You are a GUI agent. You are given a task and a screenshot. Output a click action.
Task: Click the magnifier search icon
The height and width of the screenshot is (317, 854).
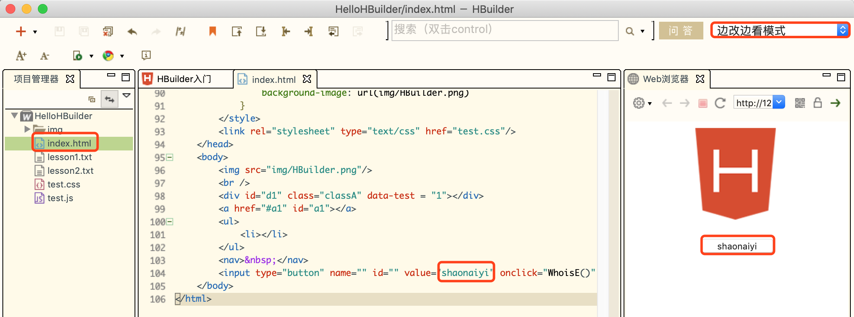click(630, 31)
